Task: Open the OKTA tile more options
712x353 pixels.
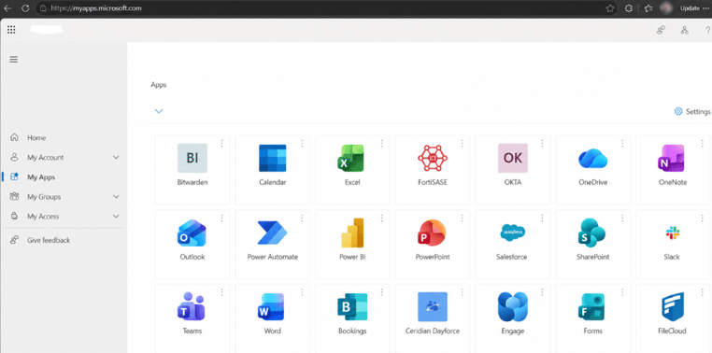Action: (542, 144)
